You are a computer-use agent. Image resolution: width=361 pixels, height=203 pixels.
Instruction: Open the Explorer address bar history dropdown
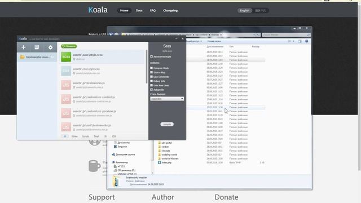coord(254,35)
